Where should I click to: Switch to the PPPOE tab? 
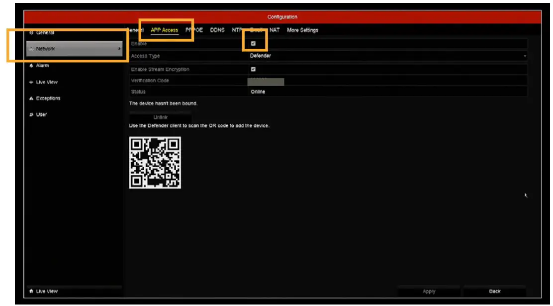pos(194,30)
